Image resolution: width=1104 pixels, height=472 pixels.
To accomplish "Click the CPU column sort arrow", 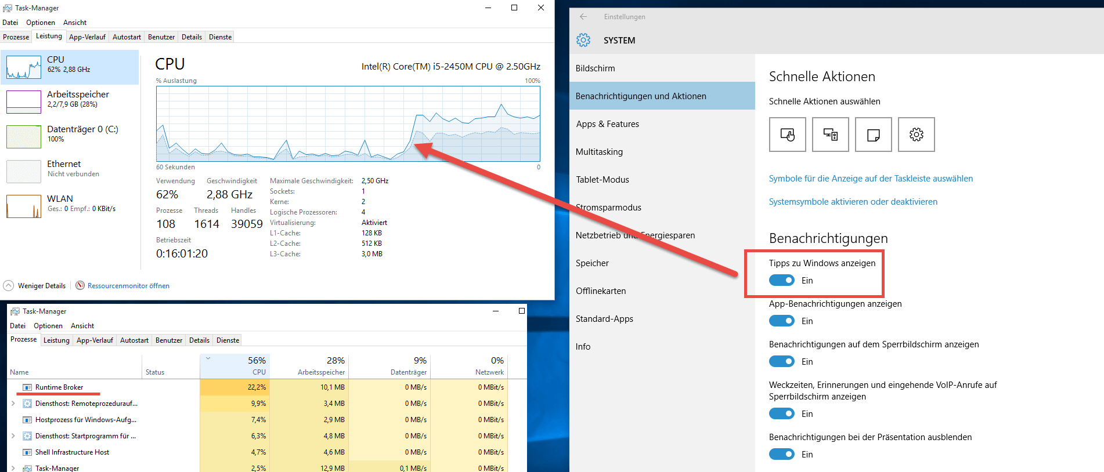I will (x=208, y=358).
